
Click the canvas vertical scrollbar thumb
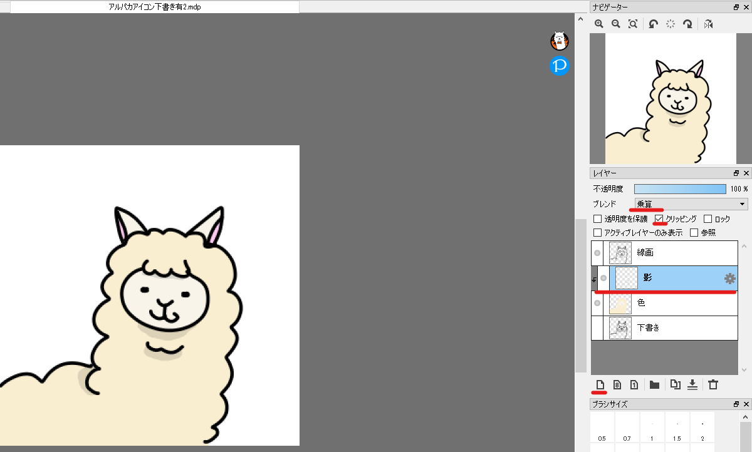click(581, 296)
